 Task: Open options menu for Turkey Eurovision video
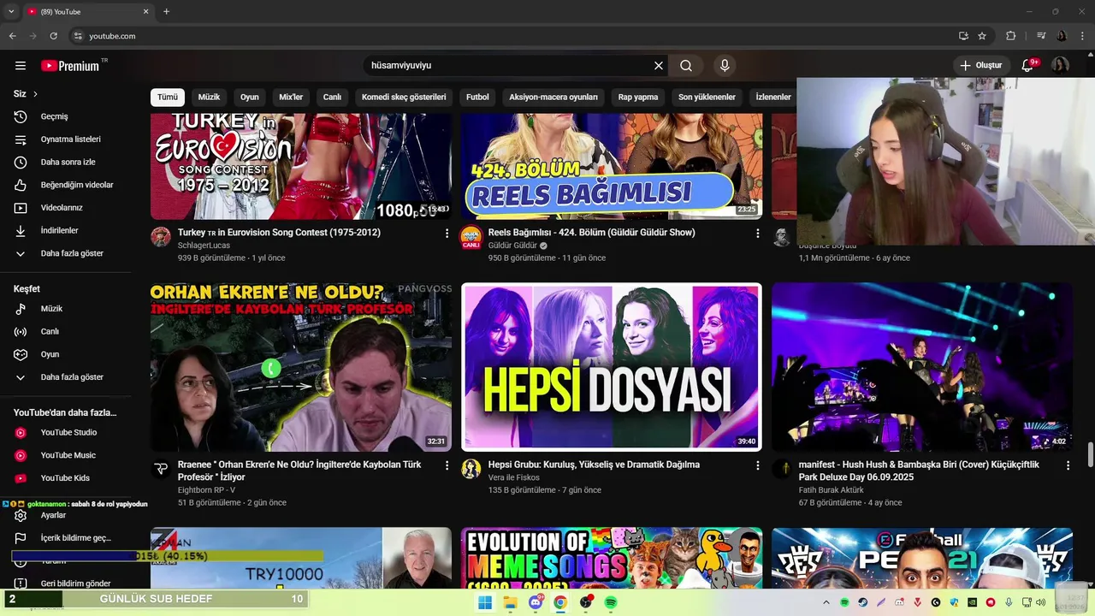pos(447,233)
